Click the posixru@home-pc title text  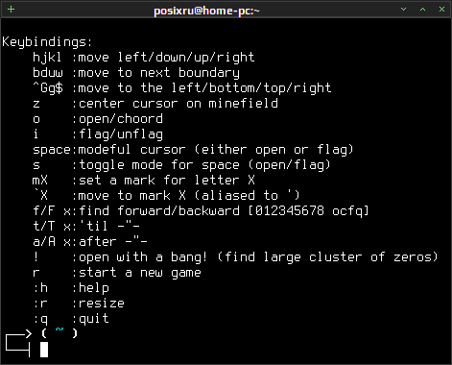[x=206, y=11]
